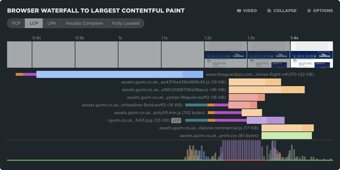Image resolution: width=340 pixels, height=170 pixels.
Task: Select the FCP tab
Action: click(x=16, y=23)
